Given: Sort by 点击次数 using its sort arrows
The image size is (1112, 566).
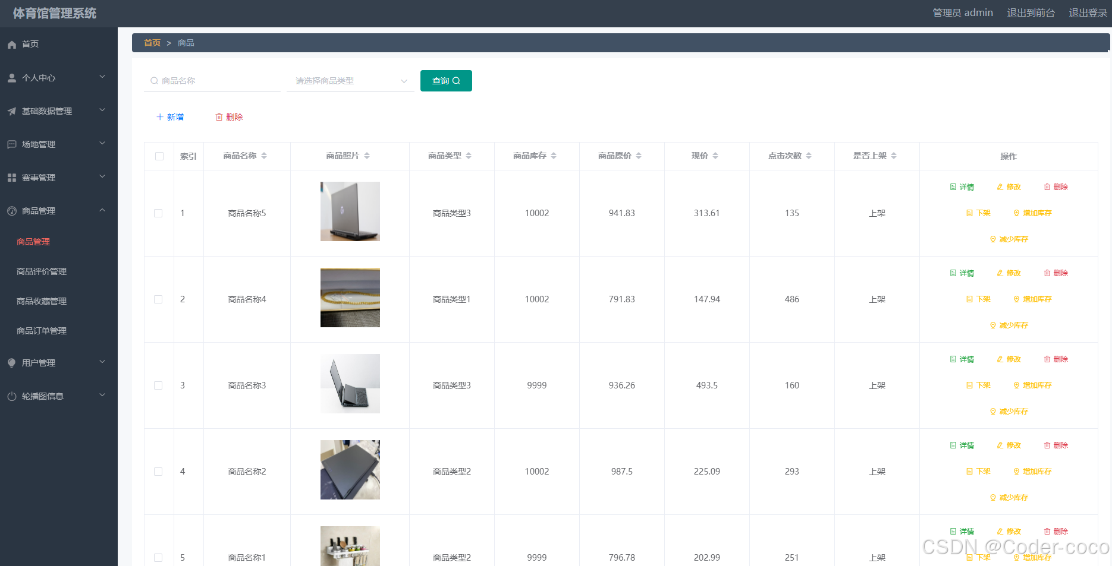Looking at the screenshot, I should (809, 156).
